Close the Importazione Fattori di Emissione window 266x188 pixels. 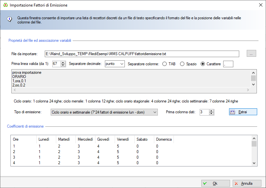click(260, 5)
